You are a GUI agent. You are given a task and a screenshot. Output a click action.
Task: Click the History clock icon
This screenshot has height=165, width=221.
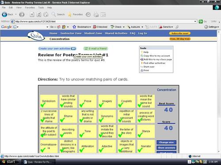tap(88, 15)
